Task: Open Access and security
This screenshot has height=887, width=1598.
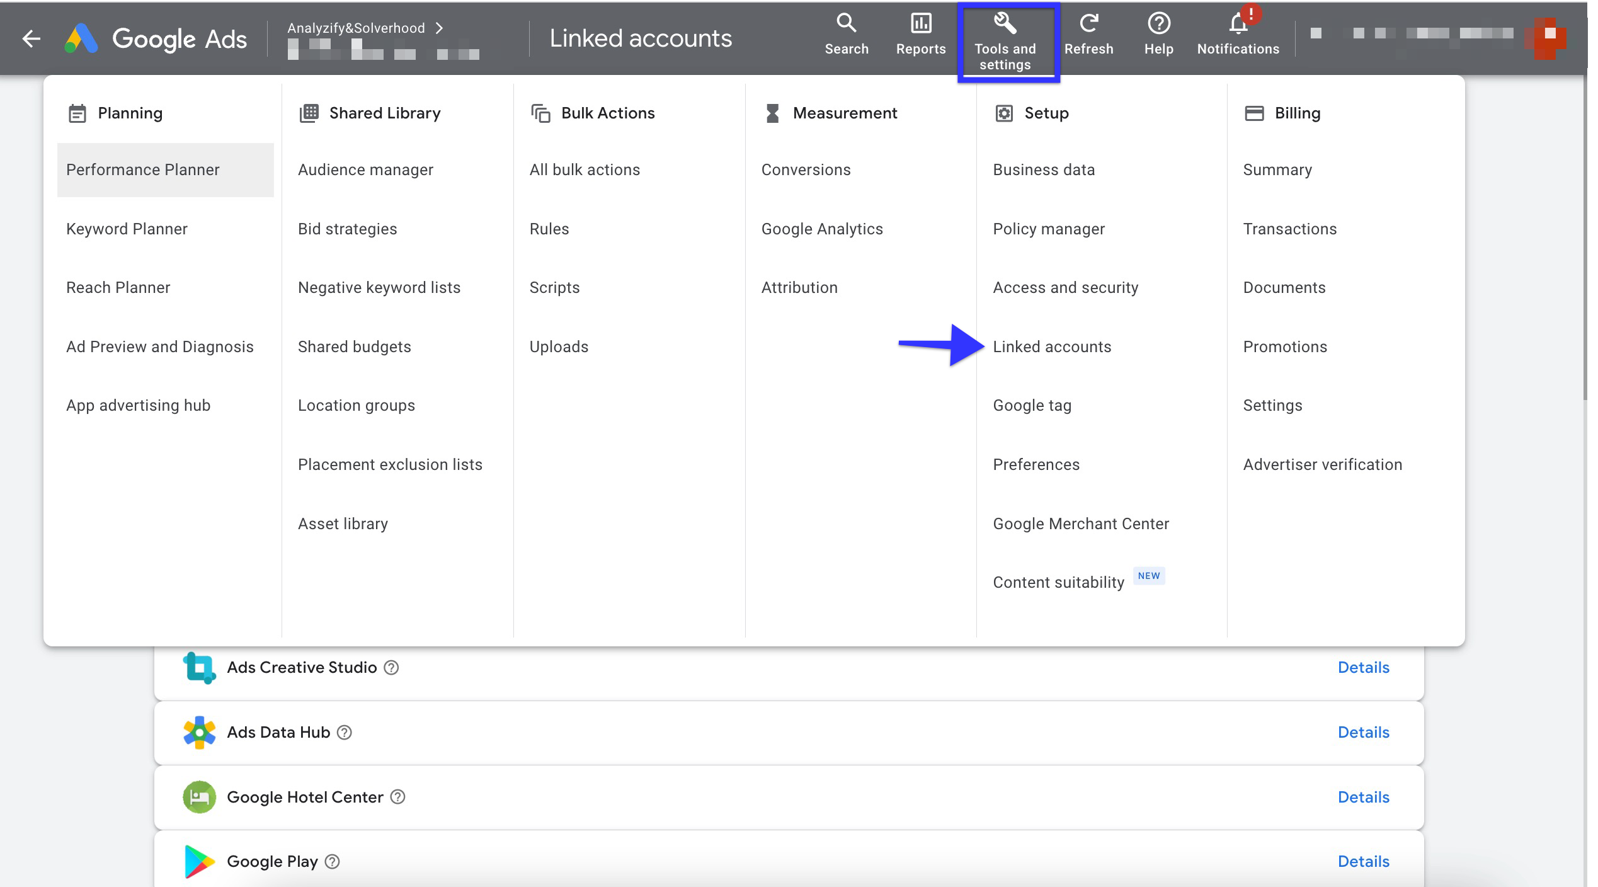Action: coord(1066,287)
